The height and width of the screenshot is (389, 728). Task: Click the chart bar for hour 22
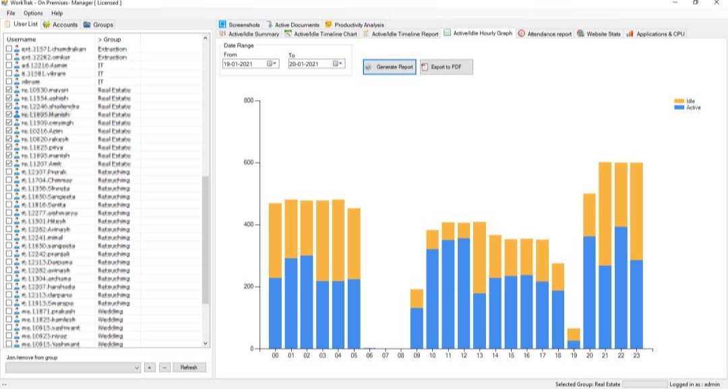[621, 256]
